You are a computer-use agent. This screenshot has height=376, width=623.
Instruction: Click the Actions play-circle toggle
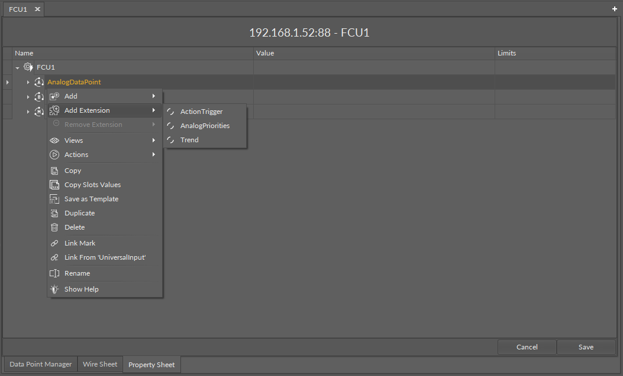point(54,155)
